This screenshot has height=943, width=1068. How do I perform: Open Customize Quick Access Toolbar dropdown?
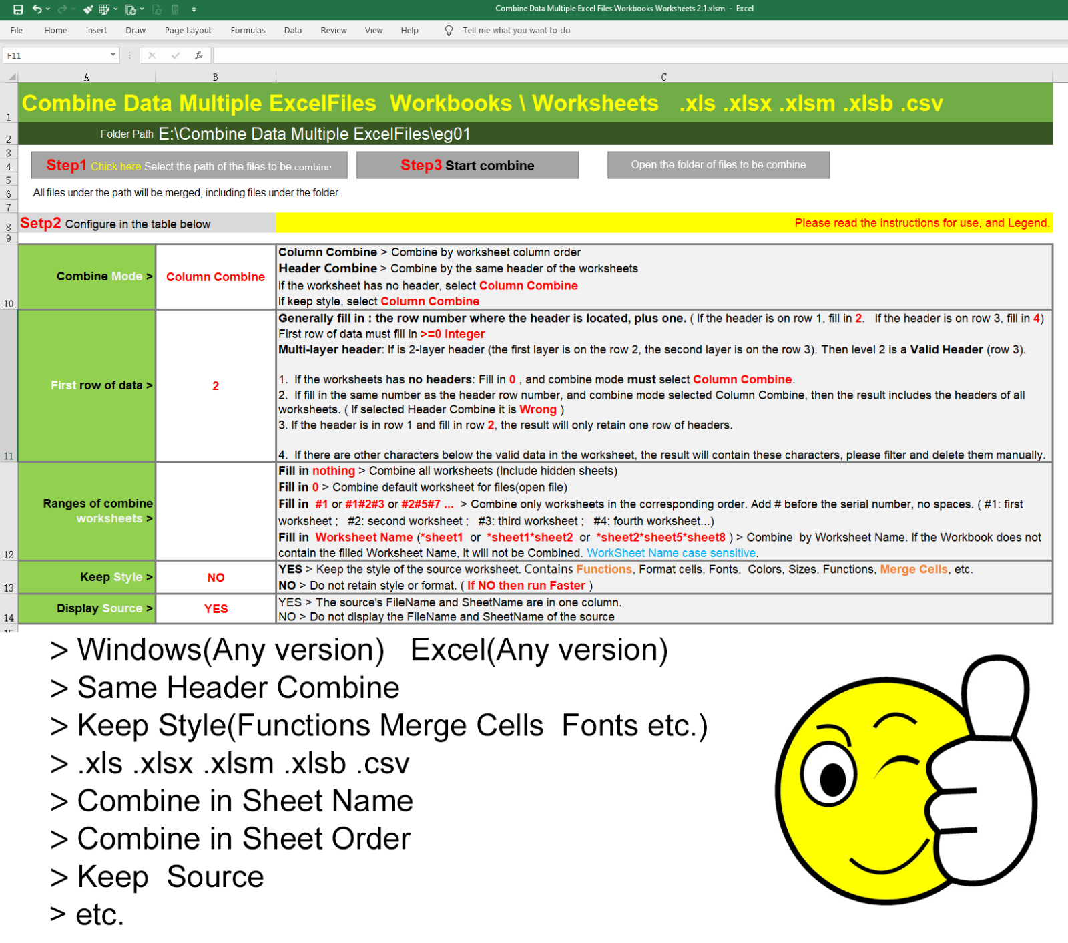click(194, 9)
